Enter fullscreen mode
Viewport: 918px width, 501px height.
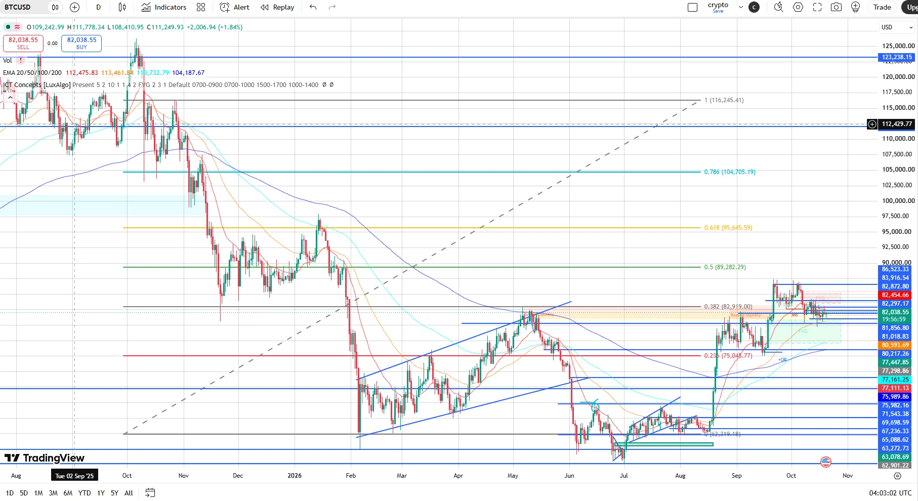tap(817, 7)
